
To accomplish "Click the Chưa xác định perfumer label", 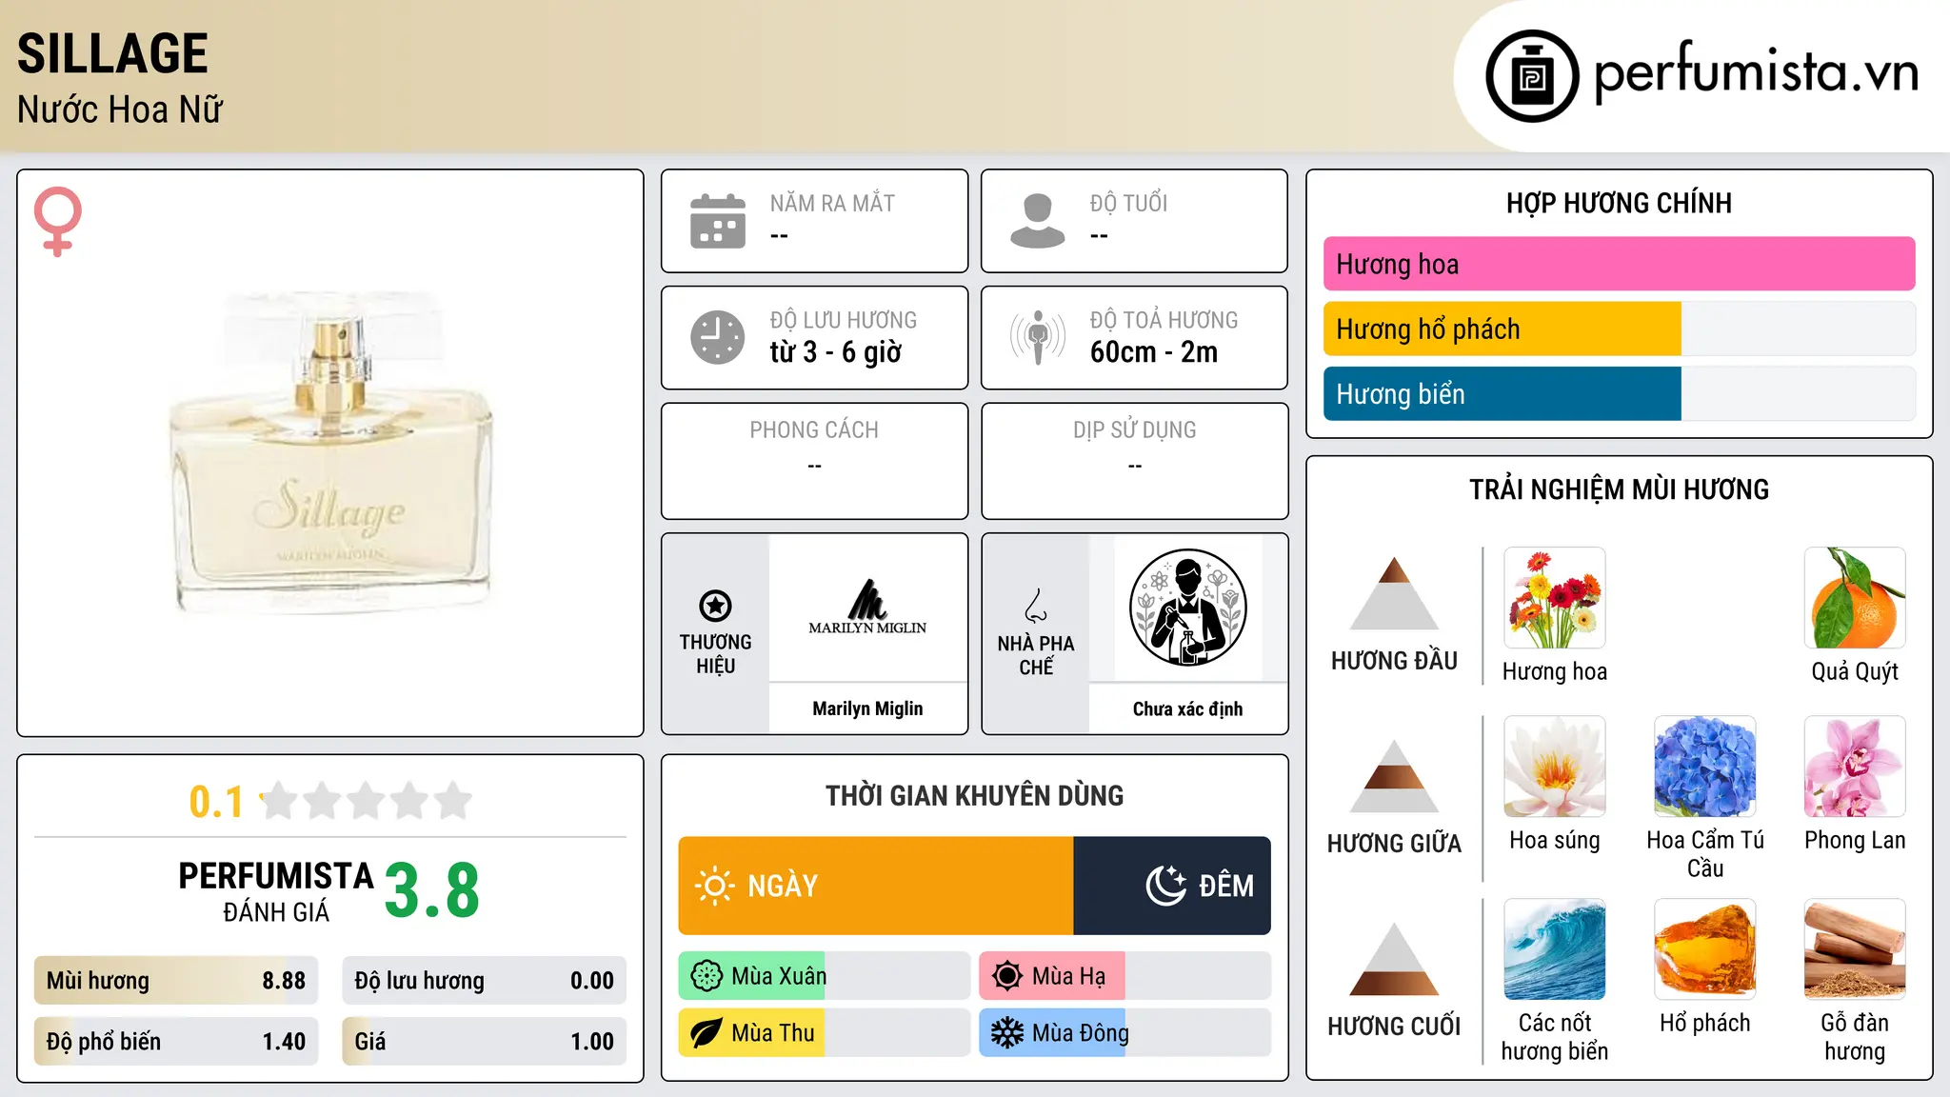I will click(1187, 708).
